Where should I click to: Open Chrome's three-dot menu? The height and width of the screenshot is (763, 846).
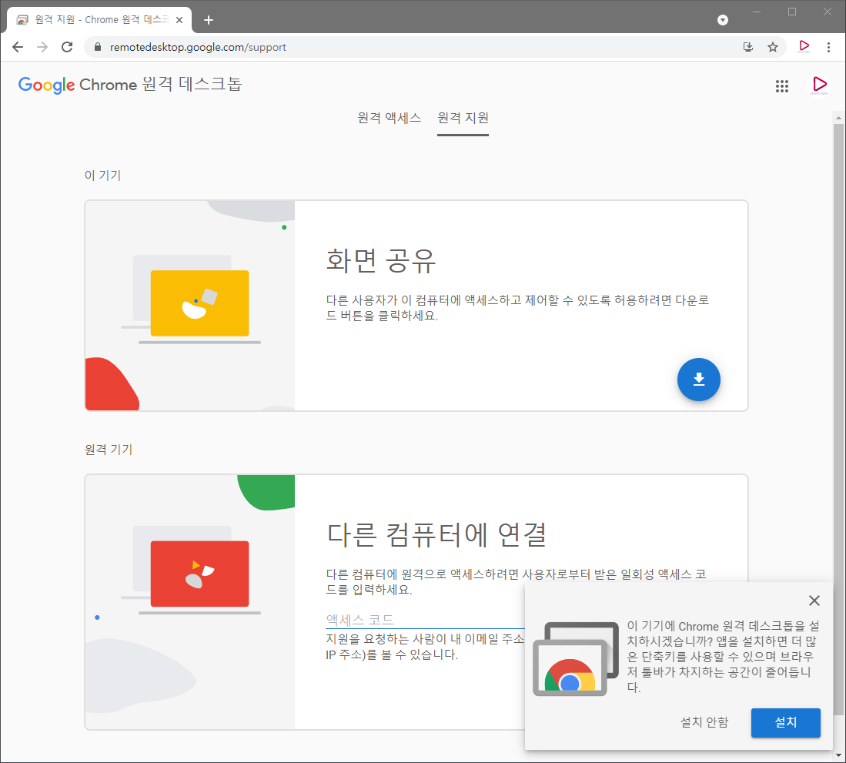pyautogui.click(x=829, y=47)
